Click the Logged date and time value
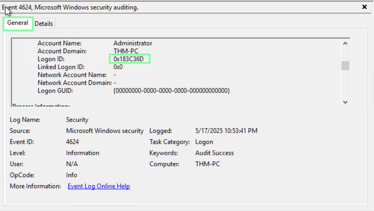This screenshot has height=211, width=374. 226,131
